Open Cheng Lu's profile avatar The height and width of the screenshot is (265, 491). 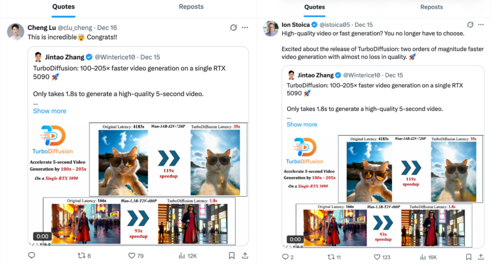(15, 32)
